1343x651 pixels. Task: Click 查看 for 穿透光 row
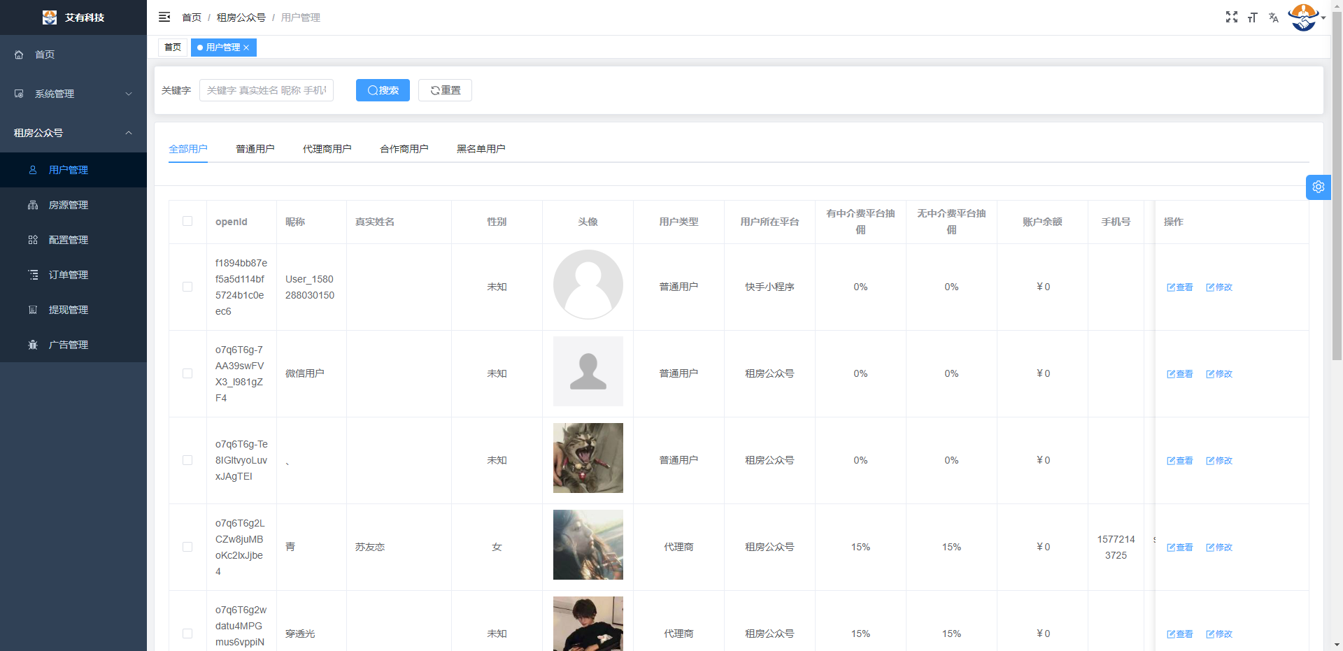(1180, 634)
